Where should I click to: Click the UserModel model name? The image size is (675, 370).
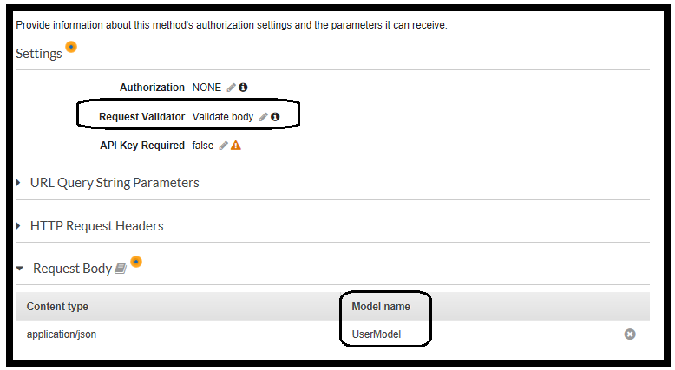click(x=377, y=334)
